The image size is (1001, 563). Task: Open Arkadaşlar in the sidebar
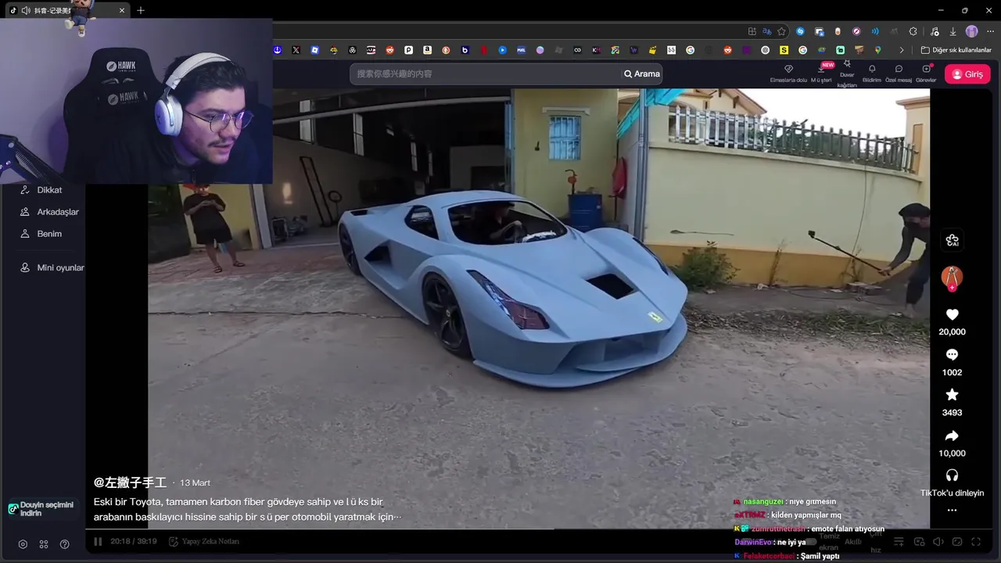50,212
